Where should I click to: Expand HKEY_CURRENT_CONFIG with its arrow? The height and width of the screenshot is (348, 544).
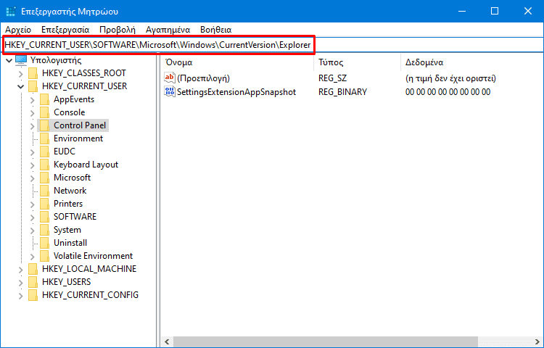point(21,296)
